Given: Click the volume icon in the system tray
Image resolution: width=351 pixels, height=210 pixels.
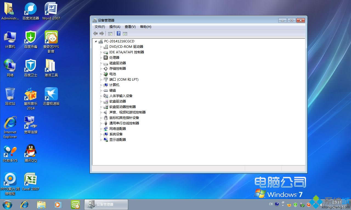Looking at the screenshot, I should 322,204.
